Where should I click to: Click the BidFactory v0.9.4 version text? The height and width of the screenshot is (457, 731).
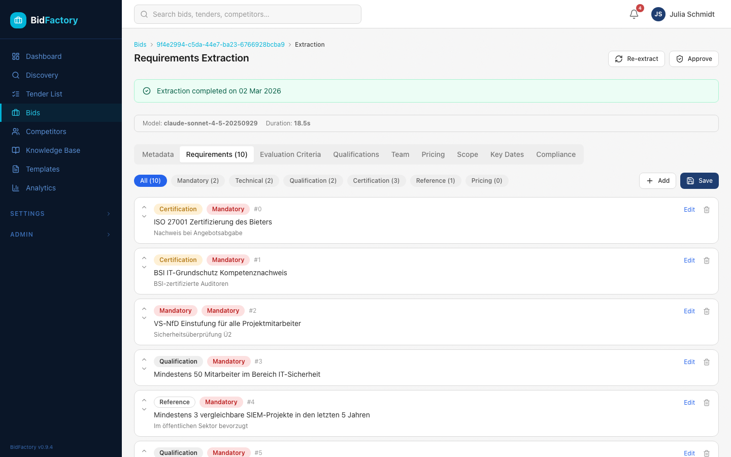coord(31,447)
